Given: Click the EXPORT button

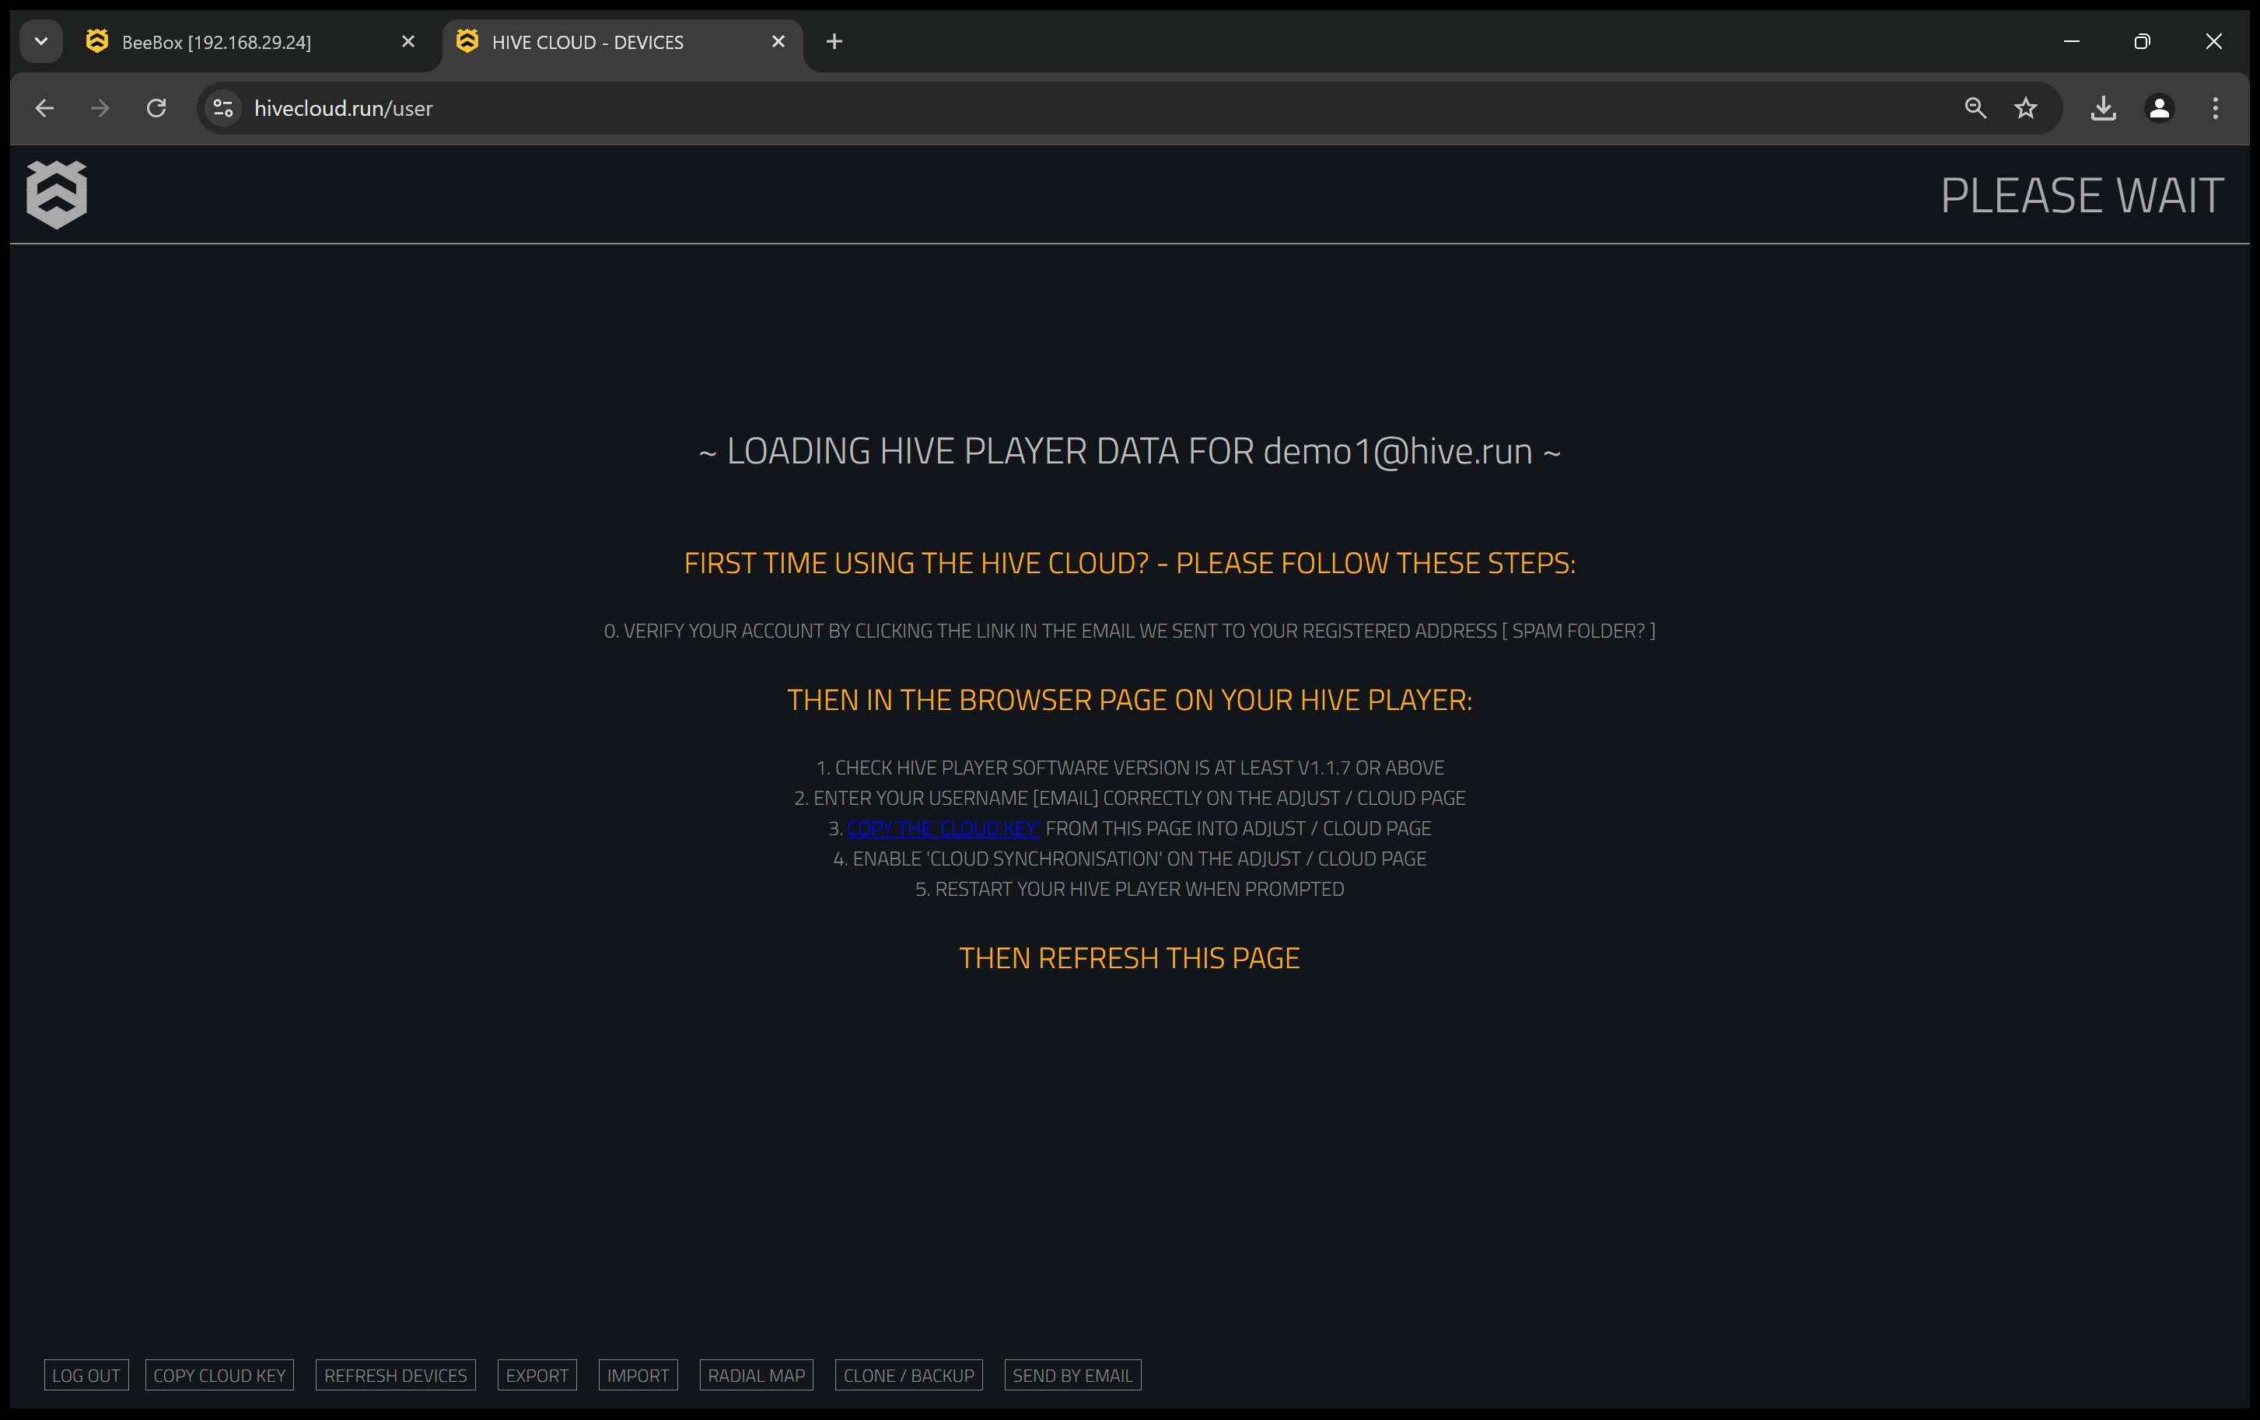Looking at the screenshot, I should tap(537, 1375).
